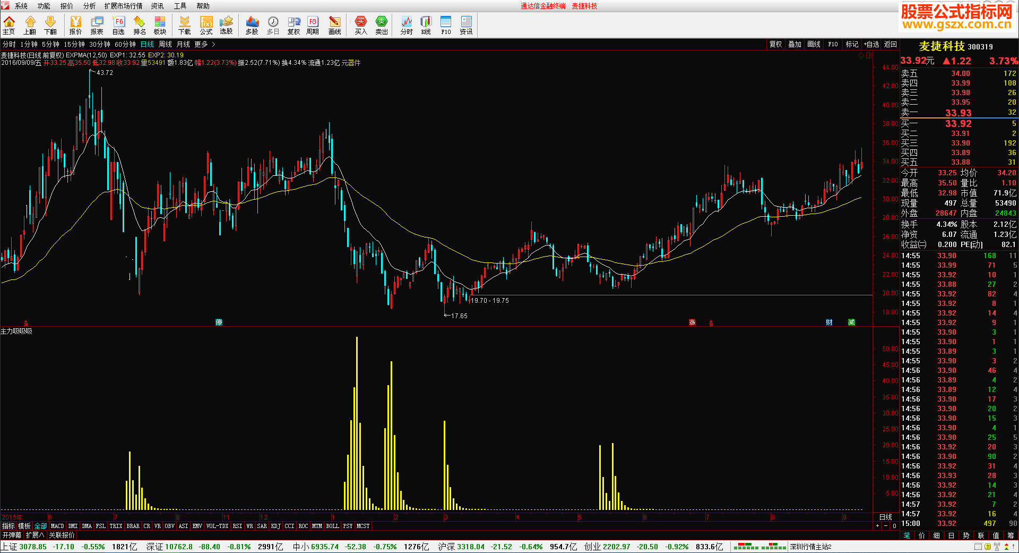This screenshot has width=1019, height=553.
Task: Click the 周期 F8 period icon
Action: [313, 25]
